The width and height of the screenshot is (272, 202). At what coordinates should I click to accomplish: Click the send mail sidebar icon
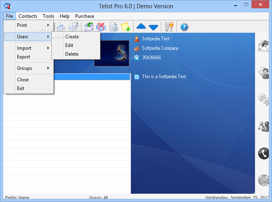(x=264, y=46)
